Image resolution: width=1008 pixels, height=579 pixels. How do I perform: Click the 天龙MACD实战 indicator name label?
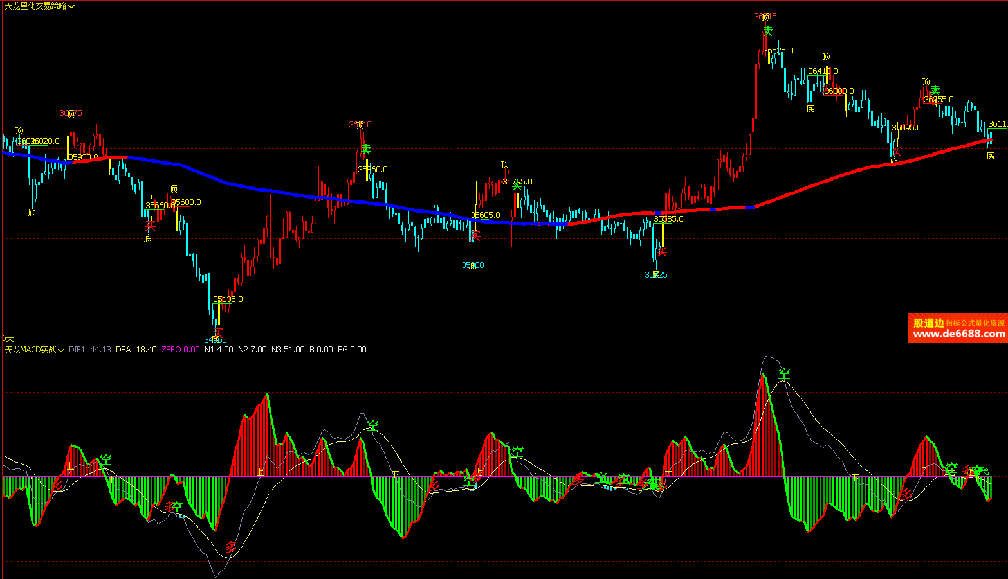[x=30, y=350]
